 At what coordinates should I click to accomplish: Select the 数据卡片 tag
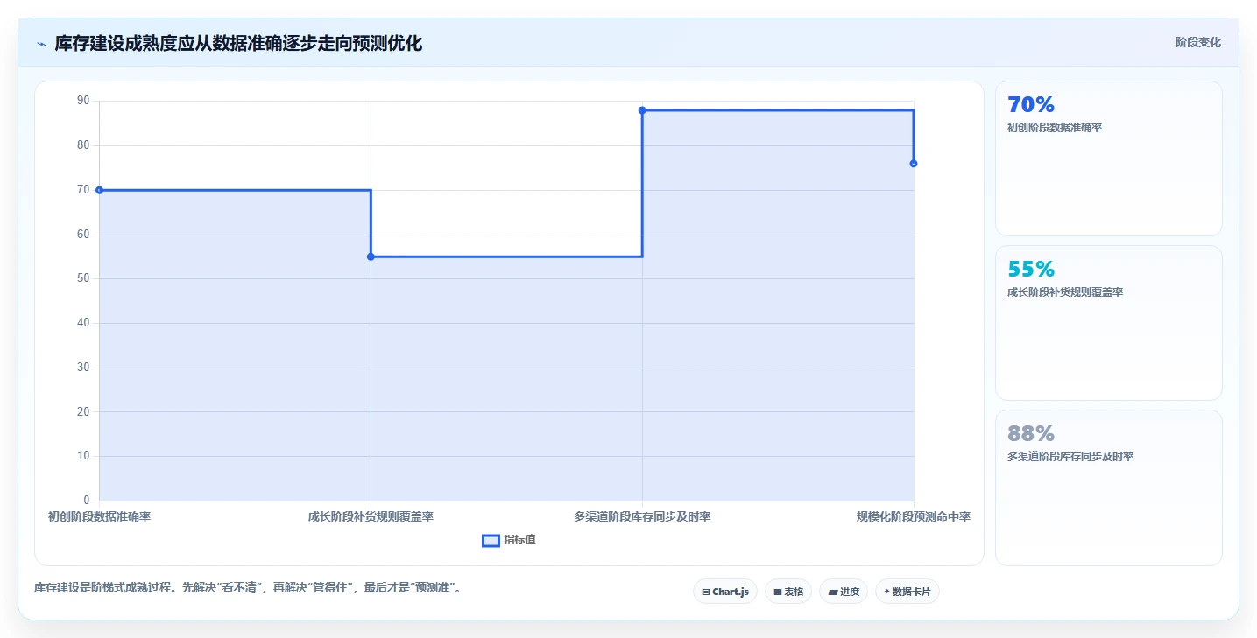907,592
